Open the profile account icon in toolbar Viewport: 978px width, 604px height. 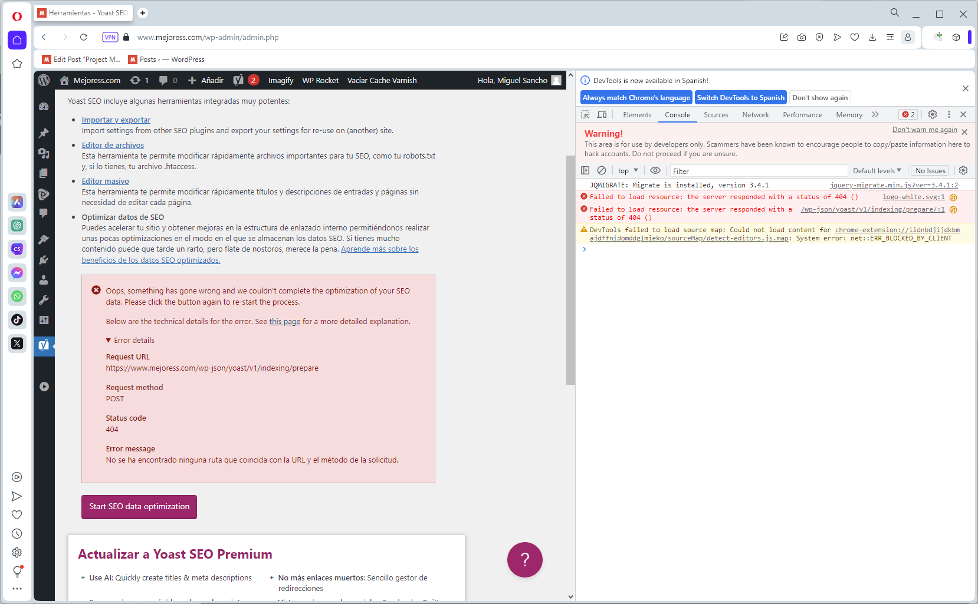[908, 37]
